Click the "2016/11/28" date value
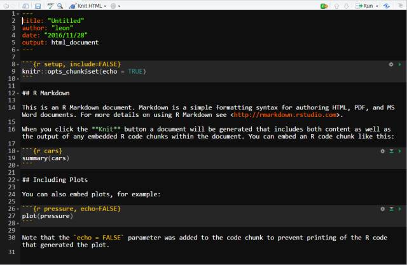This screenshot has width=407, height=265. 66,35
